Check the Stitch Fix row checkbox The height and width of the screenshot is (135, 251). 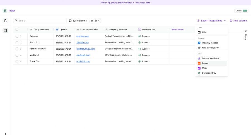coord(17,42)
